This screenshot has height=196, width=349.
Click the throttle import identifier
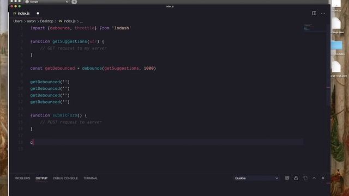[85, 28]
